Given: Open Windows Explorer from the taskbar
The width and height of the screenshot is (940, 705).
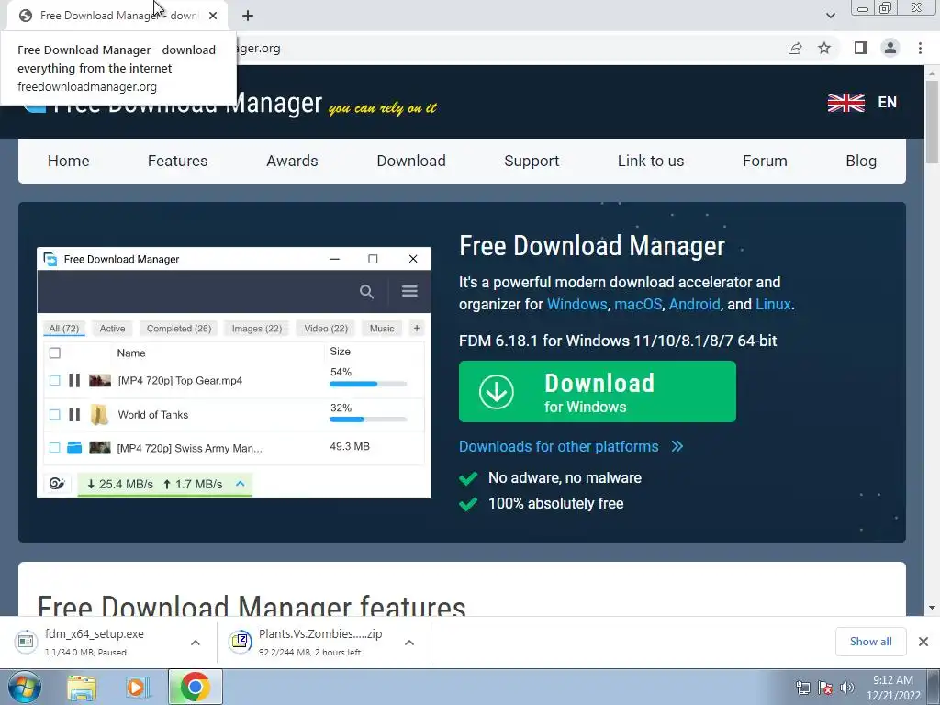Looking at the screenshot, I should coord(82,688).
